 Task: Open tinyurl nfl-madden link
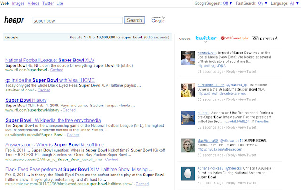[220, 149]
